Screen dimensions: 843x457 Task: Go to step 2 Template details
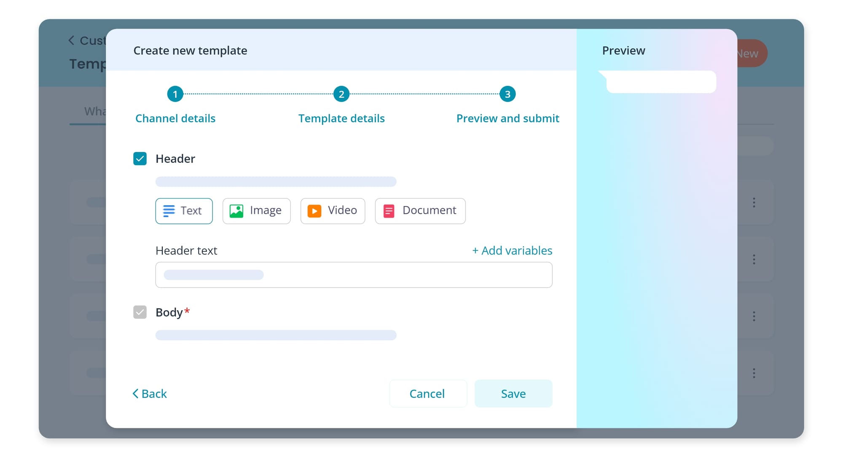341,94
